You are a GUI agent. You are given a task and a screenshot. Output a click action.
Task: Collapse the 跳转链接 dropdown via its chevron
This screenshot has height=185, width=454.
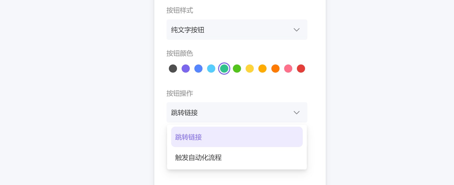296,112
